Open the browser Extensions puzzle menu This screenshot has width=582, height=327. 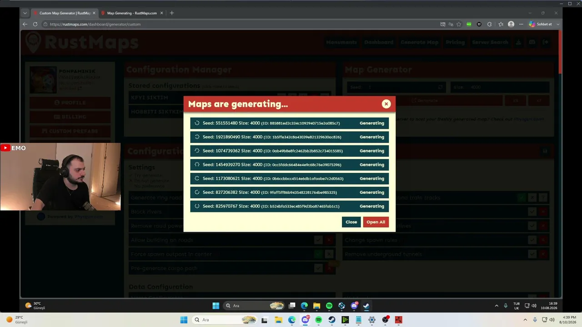tap(489, 24)
